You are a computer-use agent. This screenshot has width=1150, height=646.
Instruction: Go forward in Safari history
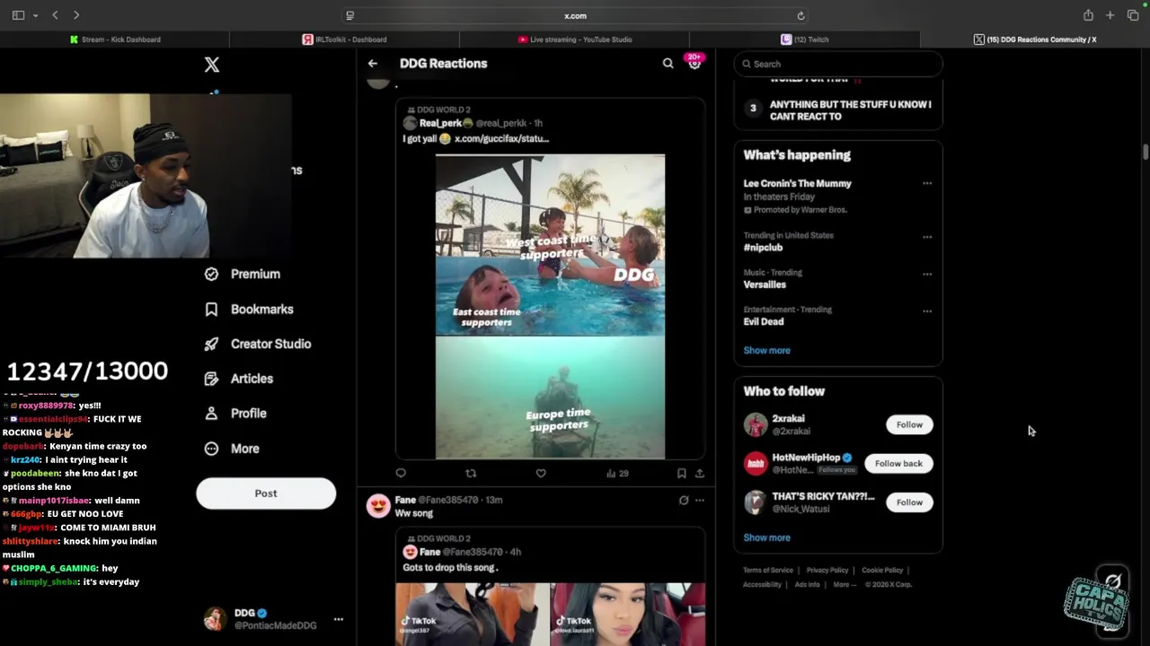coord(76,15)
